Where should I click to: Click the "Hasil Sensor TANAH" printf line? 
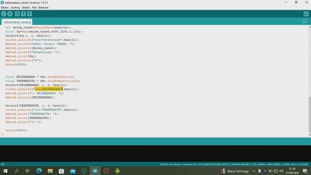pos(40,44)
